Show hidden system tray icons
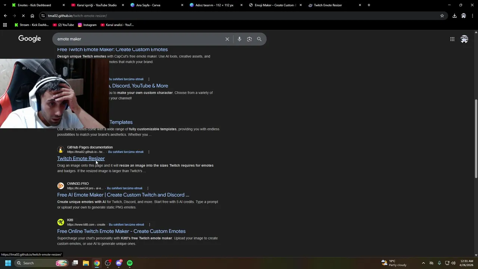 coord(423,263)
